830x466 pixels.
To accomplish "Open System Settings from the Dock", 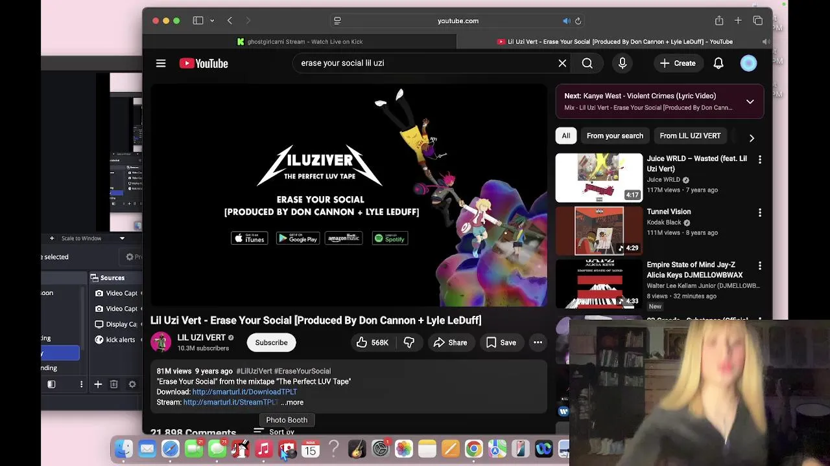I will point(381,449).
